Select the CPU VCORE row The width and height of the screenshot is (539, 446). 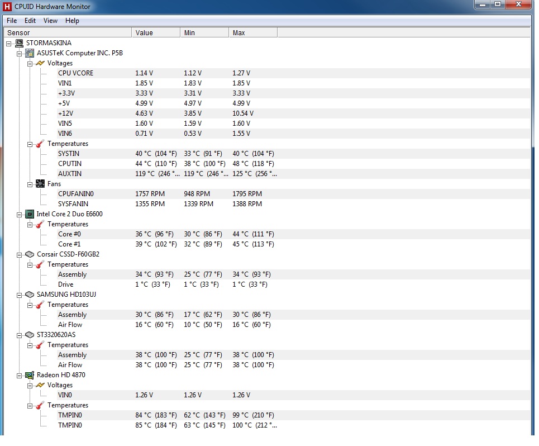294,73
